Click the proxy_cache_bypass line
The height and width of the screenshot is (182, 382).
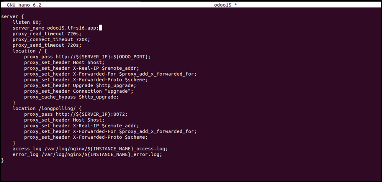click(71, 97)
